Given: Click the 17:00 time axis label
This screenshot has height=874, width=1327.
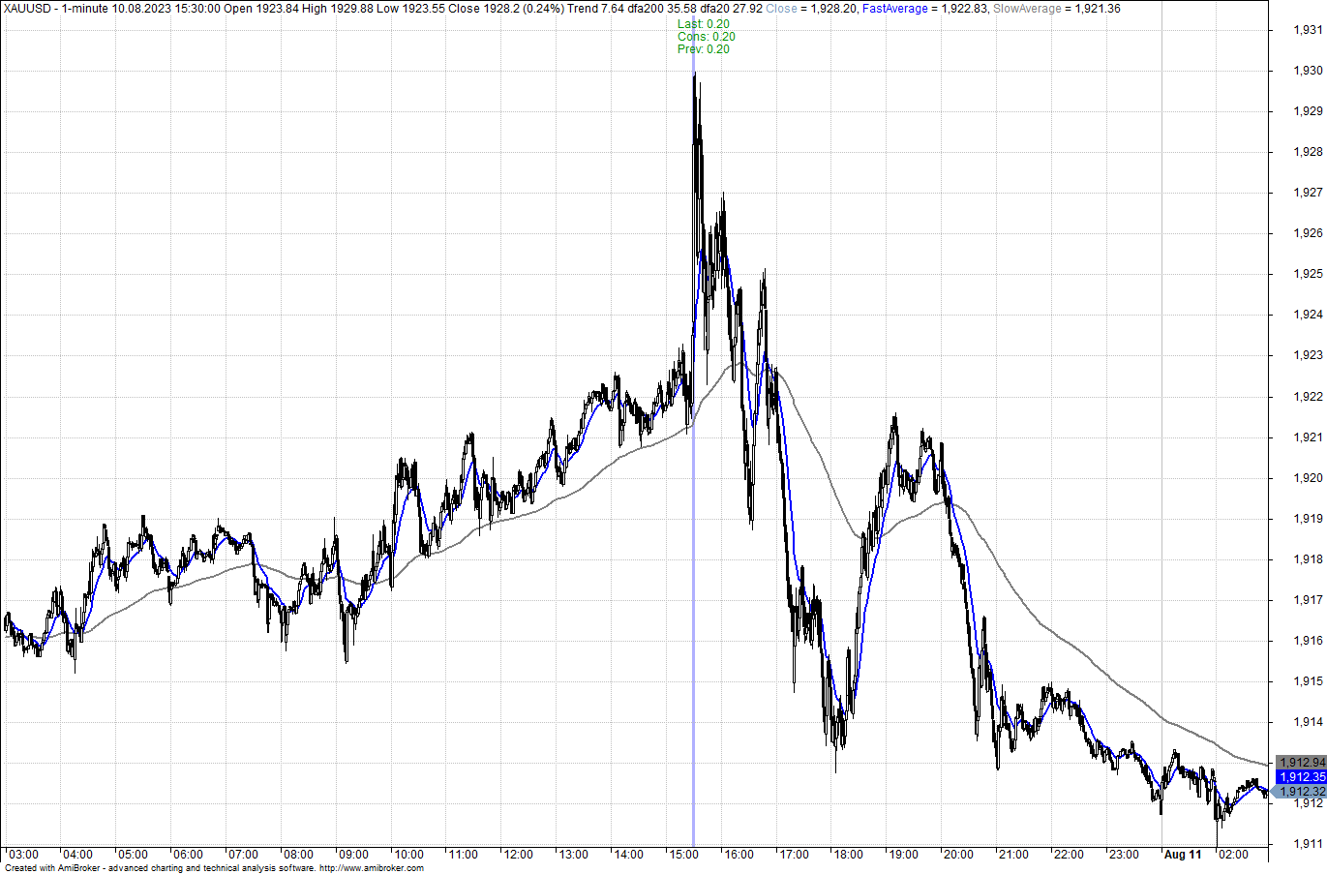Looking at the screenshot, I should point(794,855).
